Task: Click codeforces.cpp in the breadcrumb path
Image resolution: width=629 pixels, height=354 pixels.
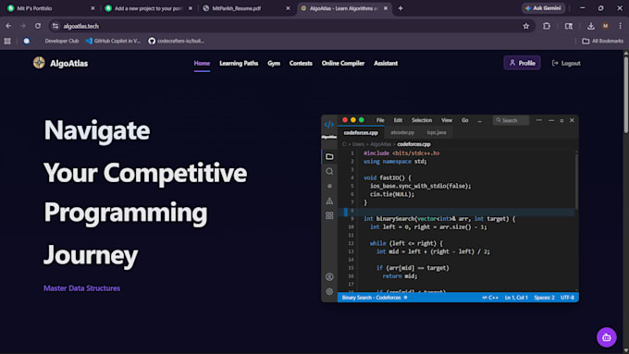Action: tap(413, 144)
